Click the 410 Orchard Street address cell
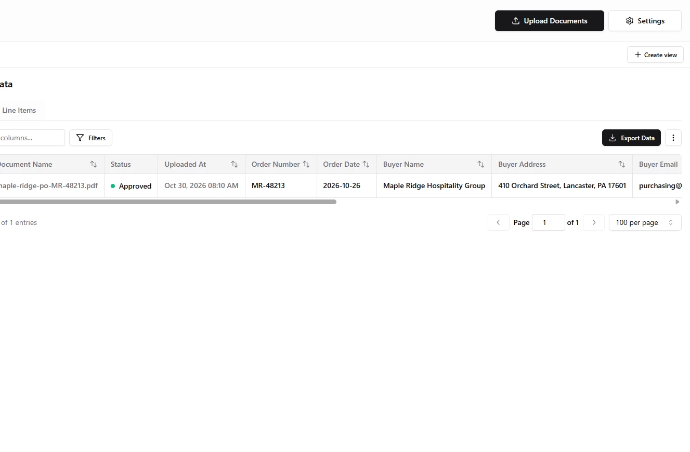This screenshot has width=690, height=452. tap(562, 185)
